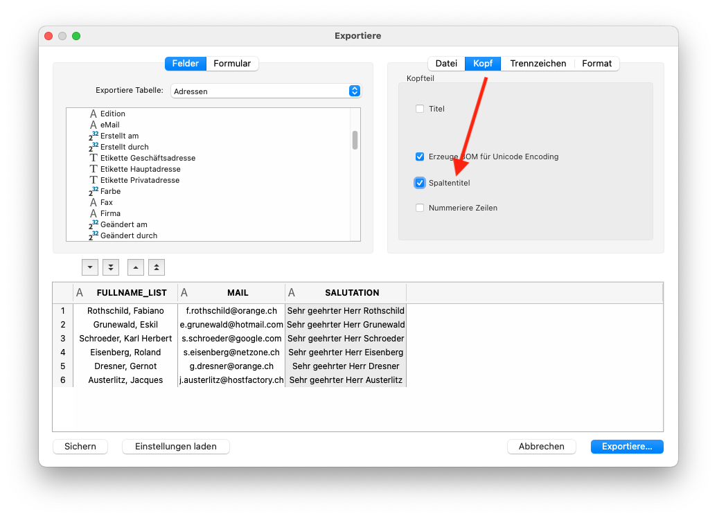Open the Trennzeichen tab
This screenshot has height=518, width=717.
point(538,64)
